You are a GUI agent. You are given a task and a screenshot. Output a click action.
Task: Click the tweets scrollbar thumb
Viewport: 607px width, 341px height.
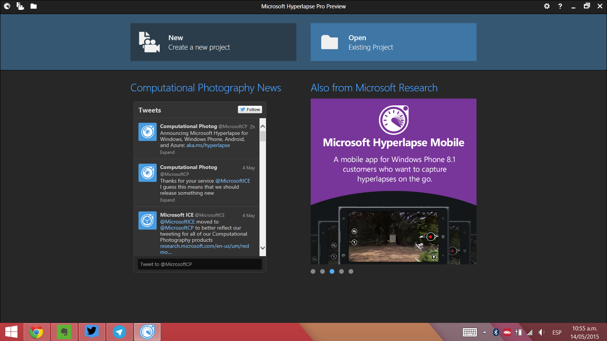[x=263, y=136]
